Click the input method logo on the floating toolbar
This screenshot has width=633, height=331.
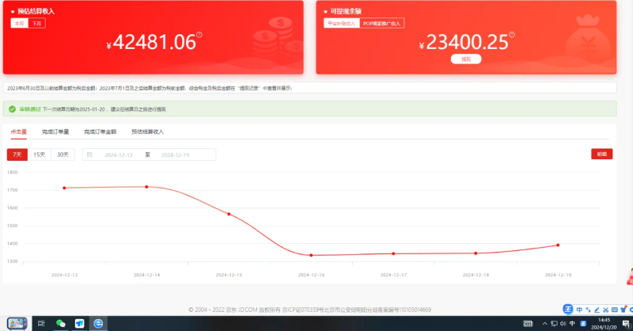(x=568, y=309)
